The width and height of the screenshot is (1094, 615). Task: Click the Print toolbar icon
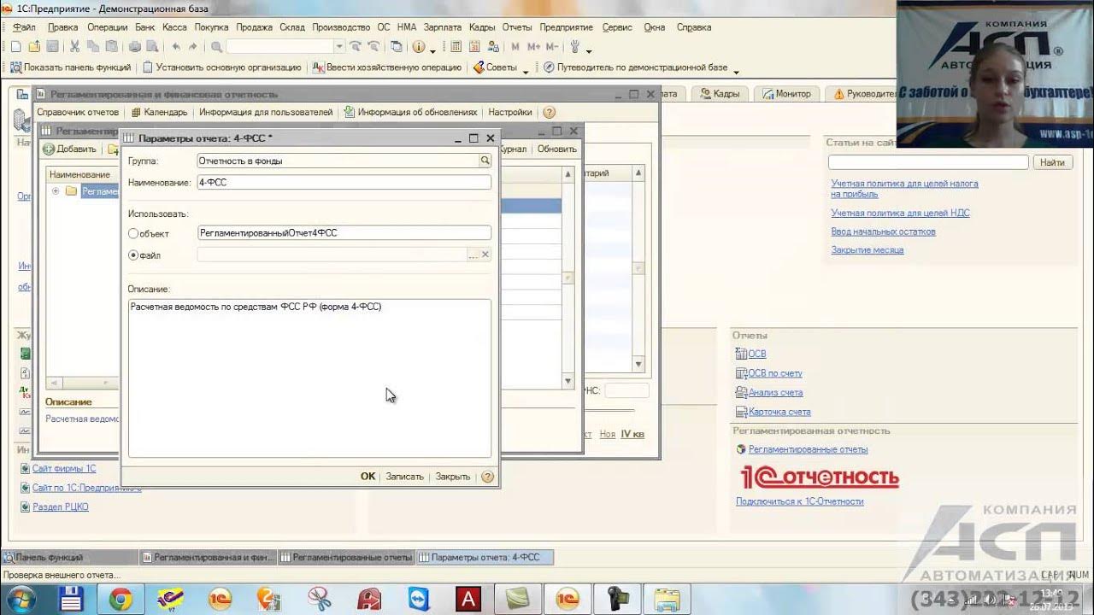(134, 46)
